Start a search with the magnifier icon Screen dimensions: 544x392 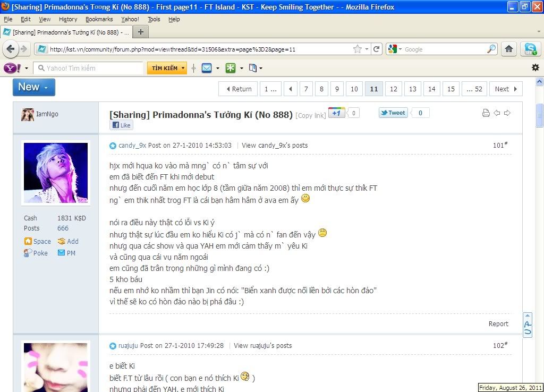pyautogui.click(x=491, y=49)
